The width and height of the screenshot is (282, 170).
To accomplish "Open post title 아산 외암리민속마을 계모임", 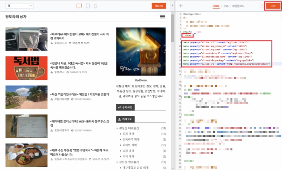I will click(x=79, y=94).
